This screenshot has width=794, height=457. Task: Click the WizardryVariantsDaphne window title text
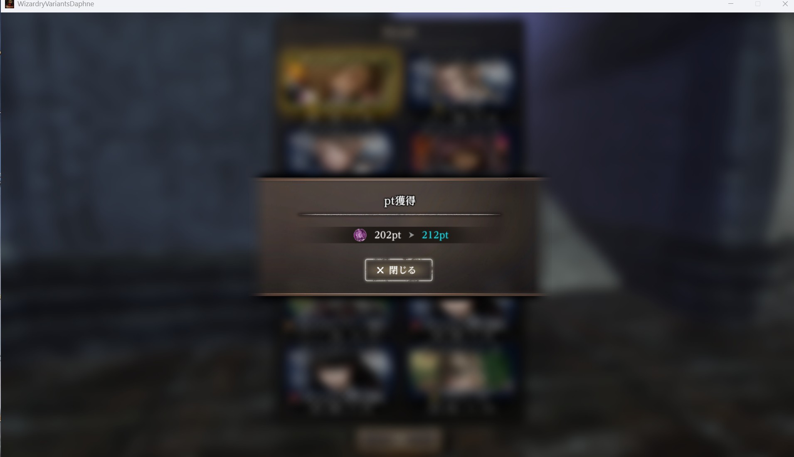tap(56, 4)
